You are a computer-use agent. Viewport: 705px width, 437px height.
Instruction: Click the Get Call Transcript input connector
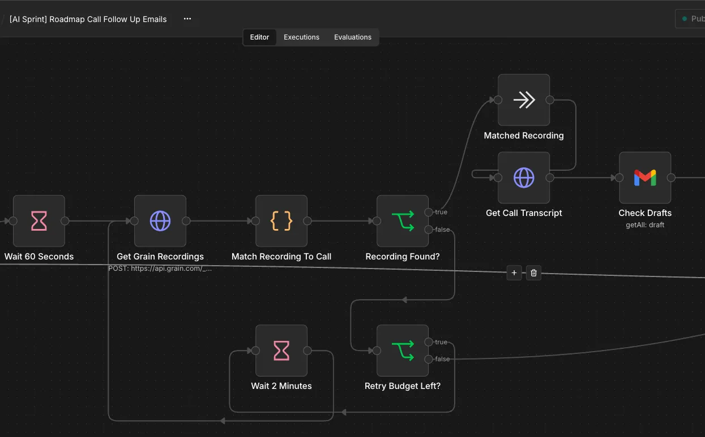pyautogui.click(x=498, y=178)
